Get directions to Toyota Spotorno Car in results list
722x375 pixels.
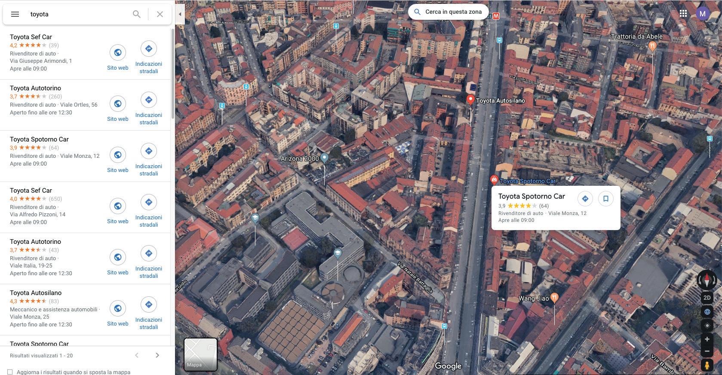click(149, 160)
